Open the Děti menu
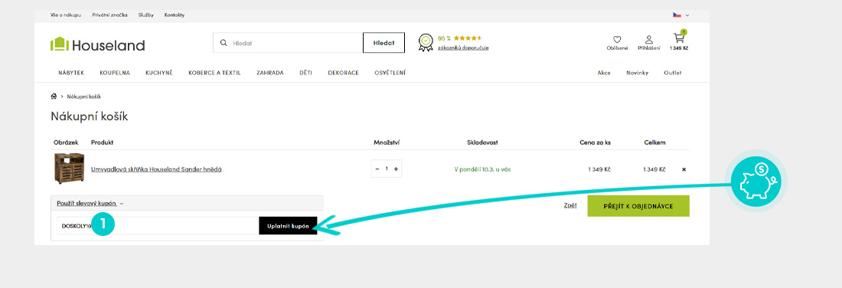This screenshot has width=842, height=288. (x=306, y=73)
